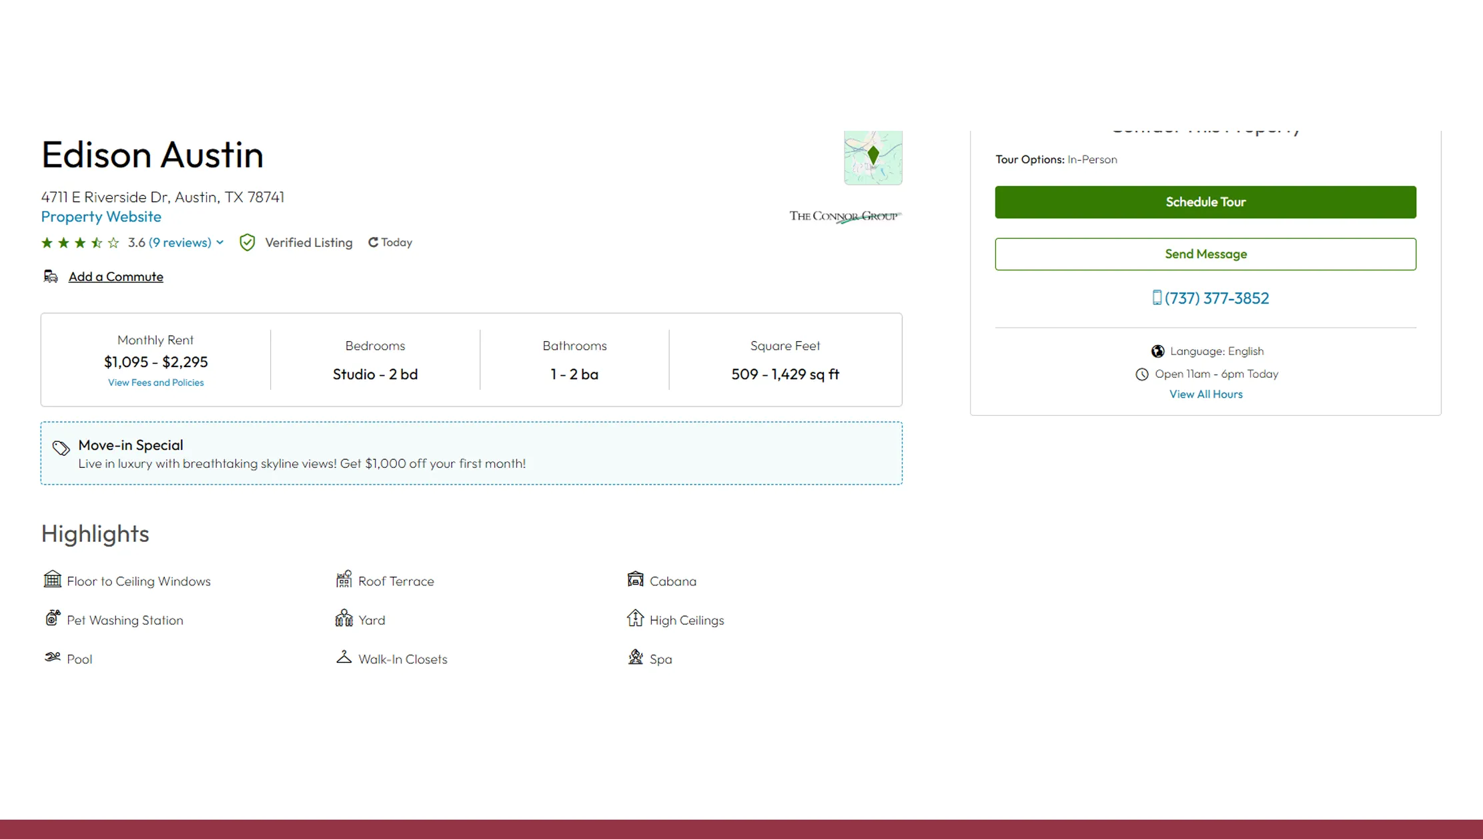The height and width of the screenshot is (839, 1483).
Task: Click the phone icon beside number
Action: click(x=1157, y=298)
